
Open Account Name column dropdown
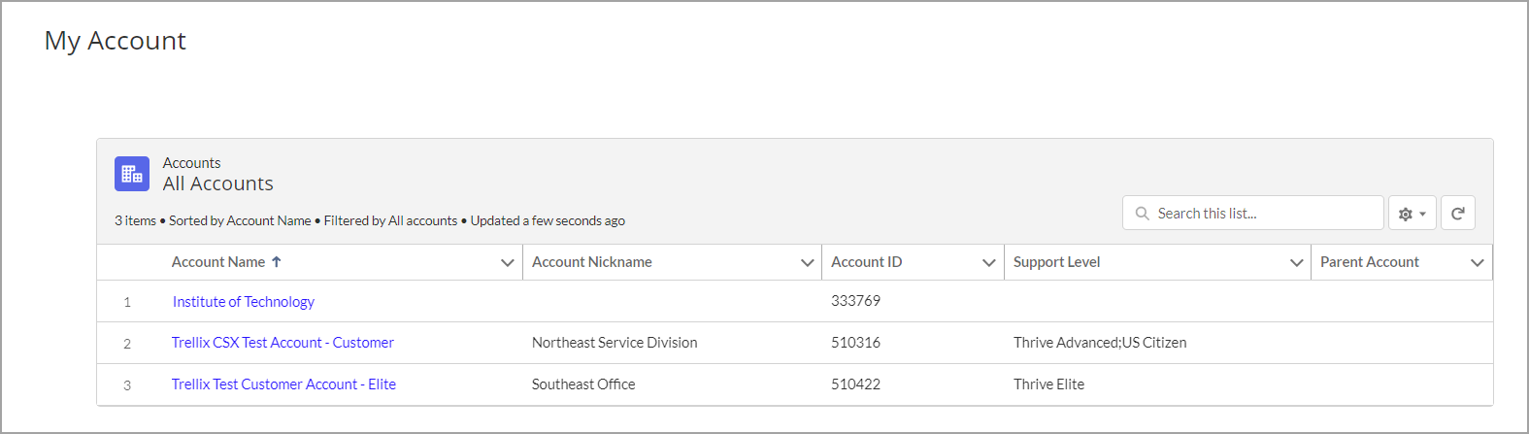[x=507, y=262]
